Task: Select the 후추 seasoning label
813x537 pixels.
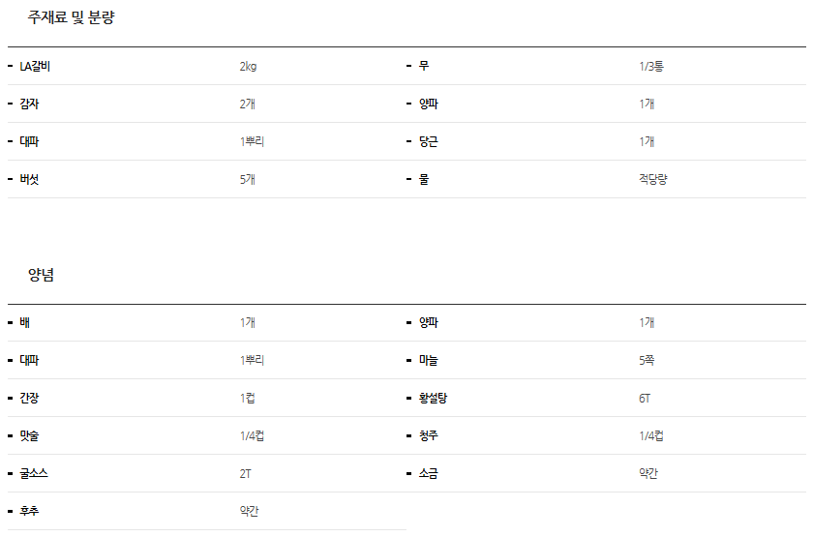Action: [x=29, y=511]
